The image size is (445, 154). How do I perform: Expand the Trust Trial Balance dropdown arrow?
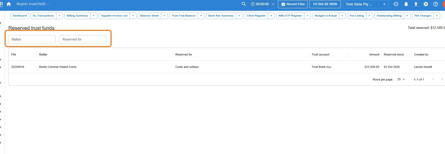(201, 16)
